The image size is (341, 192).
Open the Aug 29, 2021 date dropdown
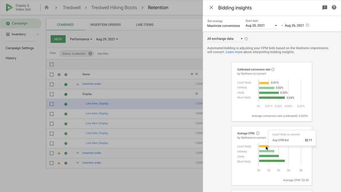(x=107, y=39)
